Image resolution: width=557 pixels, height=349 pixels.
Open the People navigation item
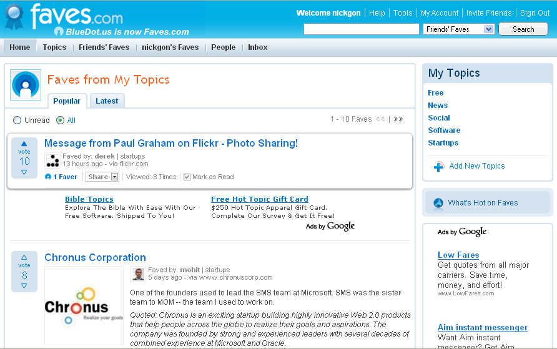click(x=223, y=47)
